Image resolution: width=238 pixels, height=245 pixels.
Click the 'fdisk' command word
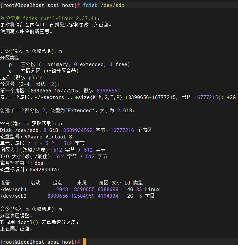tap(90, 5)
